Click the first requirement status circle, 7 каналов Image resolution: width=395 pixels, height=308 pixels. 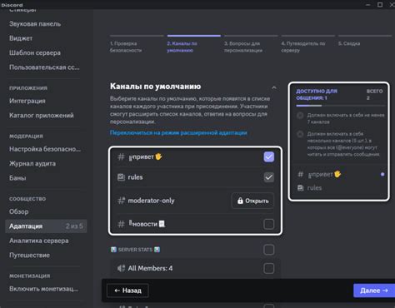coord(300,116)
